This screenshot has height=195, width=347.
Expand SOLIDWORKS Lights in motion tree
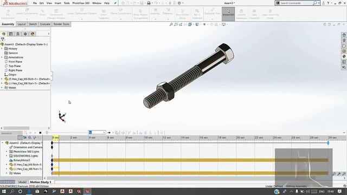[7, 156]
